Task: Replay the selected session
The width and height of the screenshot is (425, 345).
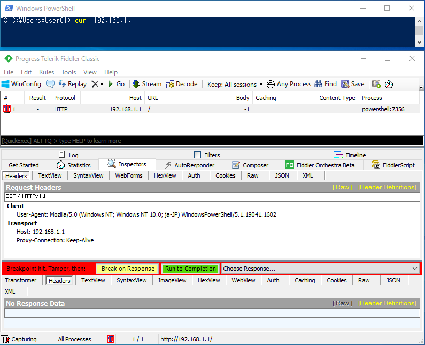Action: [x=72, y=84]
